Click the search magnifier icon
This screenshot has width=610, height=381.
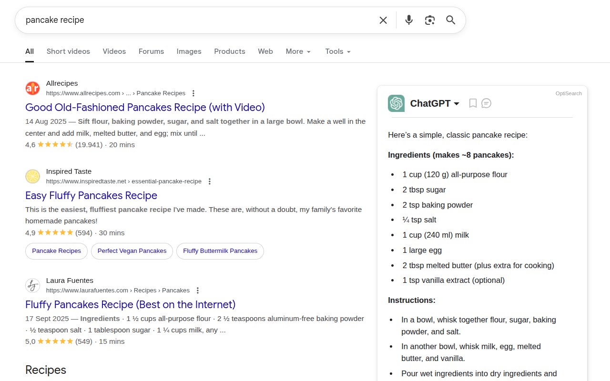point(450,20)
